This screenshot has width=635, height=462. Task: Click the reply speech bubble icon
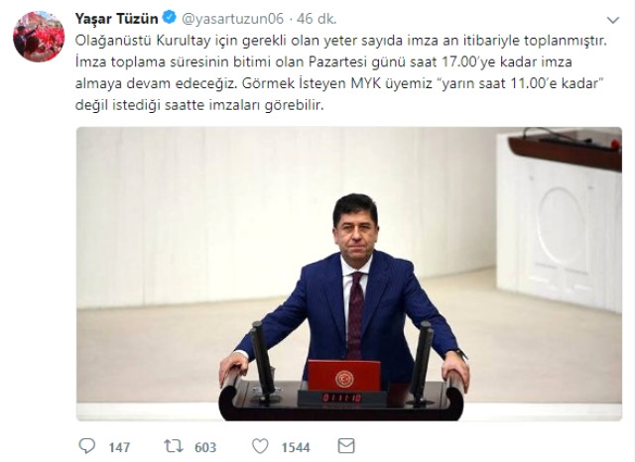(86, 446)
